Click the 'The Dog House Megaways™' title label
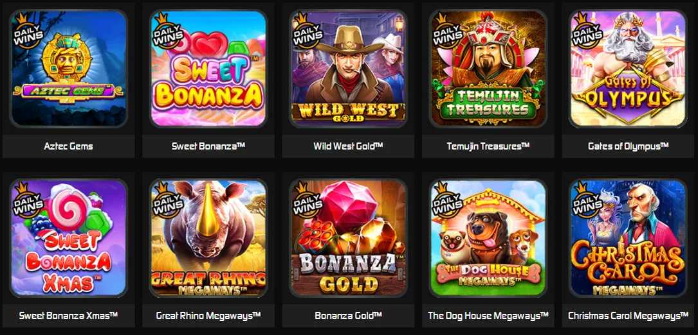This screenshot has width=698, height=335. (488, 316)
